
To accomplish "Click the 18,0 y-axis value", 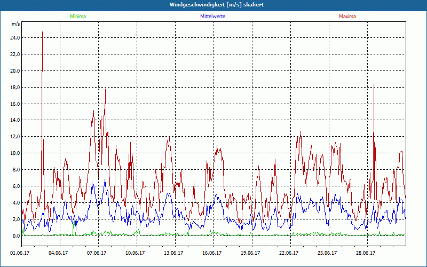I will [15, 88].
